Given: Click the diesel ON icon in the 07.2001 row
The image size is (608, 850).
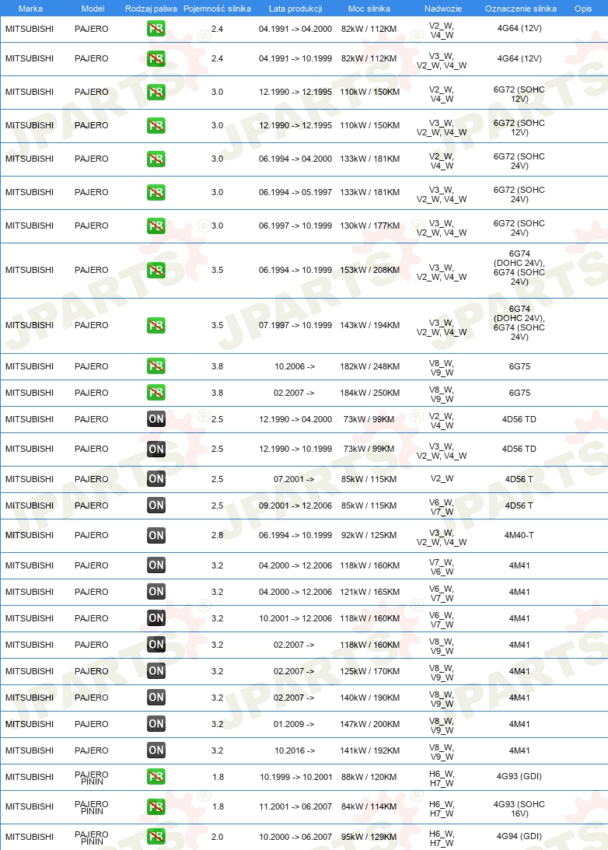Looking at the screenshot, I should [156, 479].
